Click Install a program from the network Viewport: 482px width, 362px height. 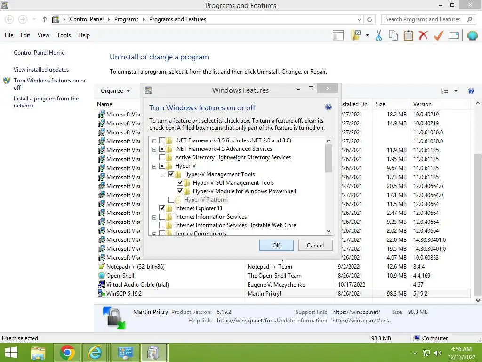tap(46, 102)
